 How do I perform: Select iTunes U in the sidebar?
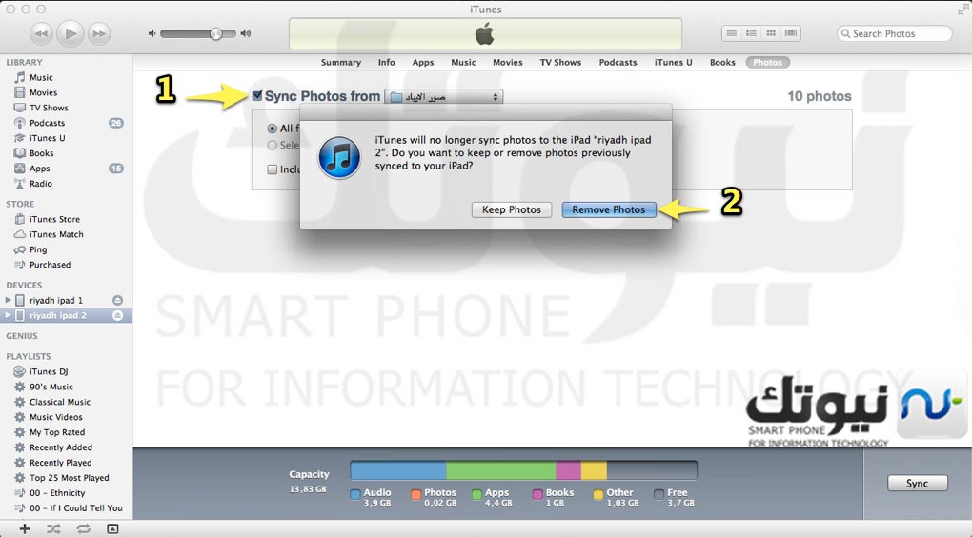tap(47, 138)
